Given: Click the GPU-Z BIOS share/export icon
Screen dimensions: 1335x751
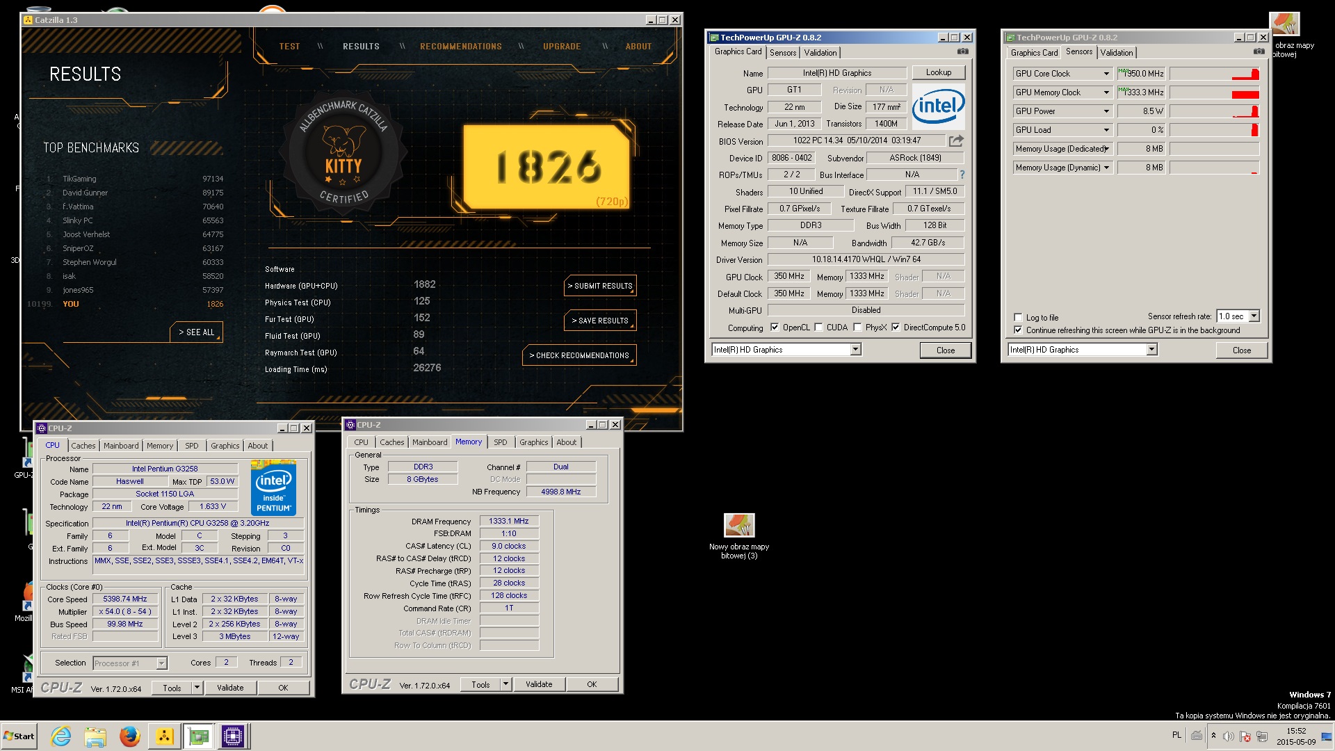Looking at the screenshot, I should click(x=956, y=140).
